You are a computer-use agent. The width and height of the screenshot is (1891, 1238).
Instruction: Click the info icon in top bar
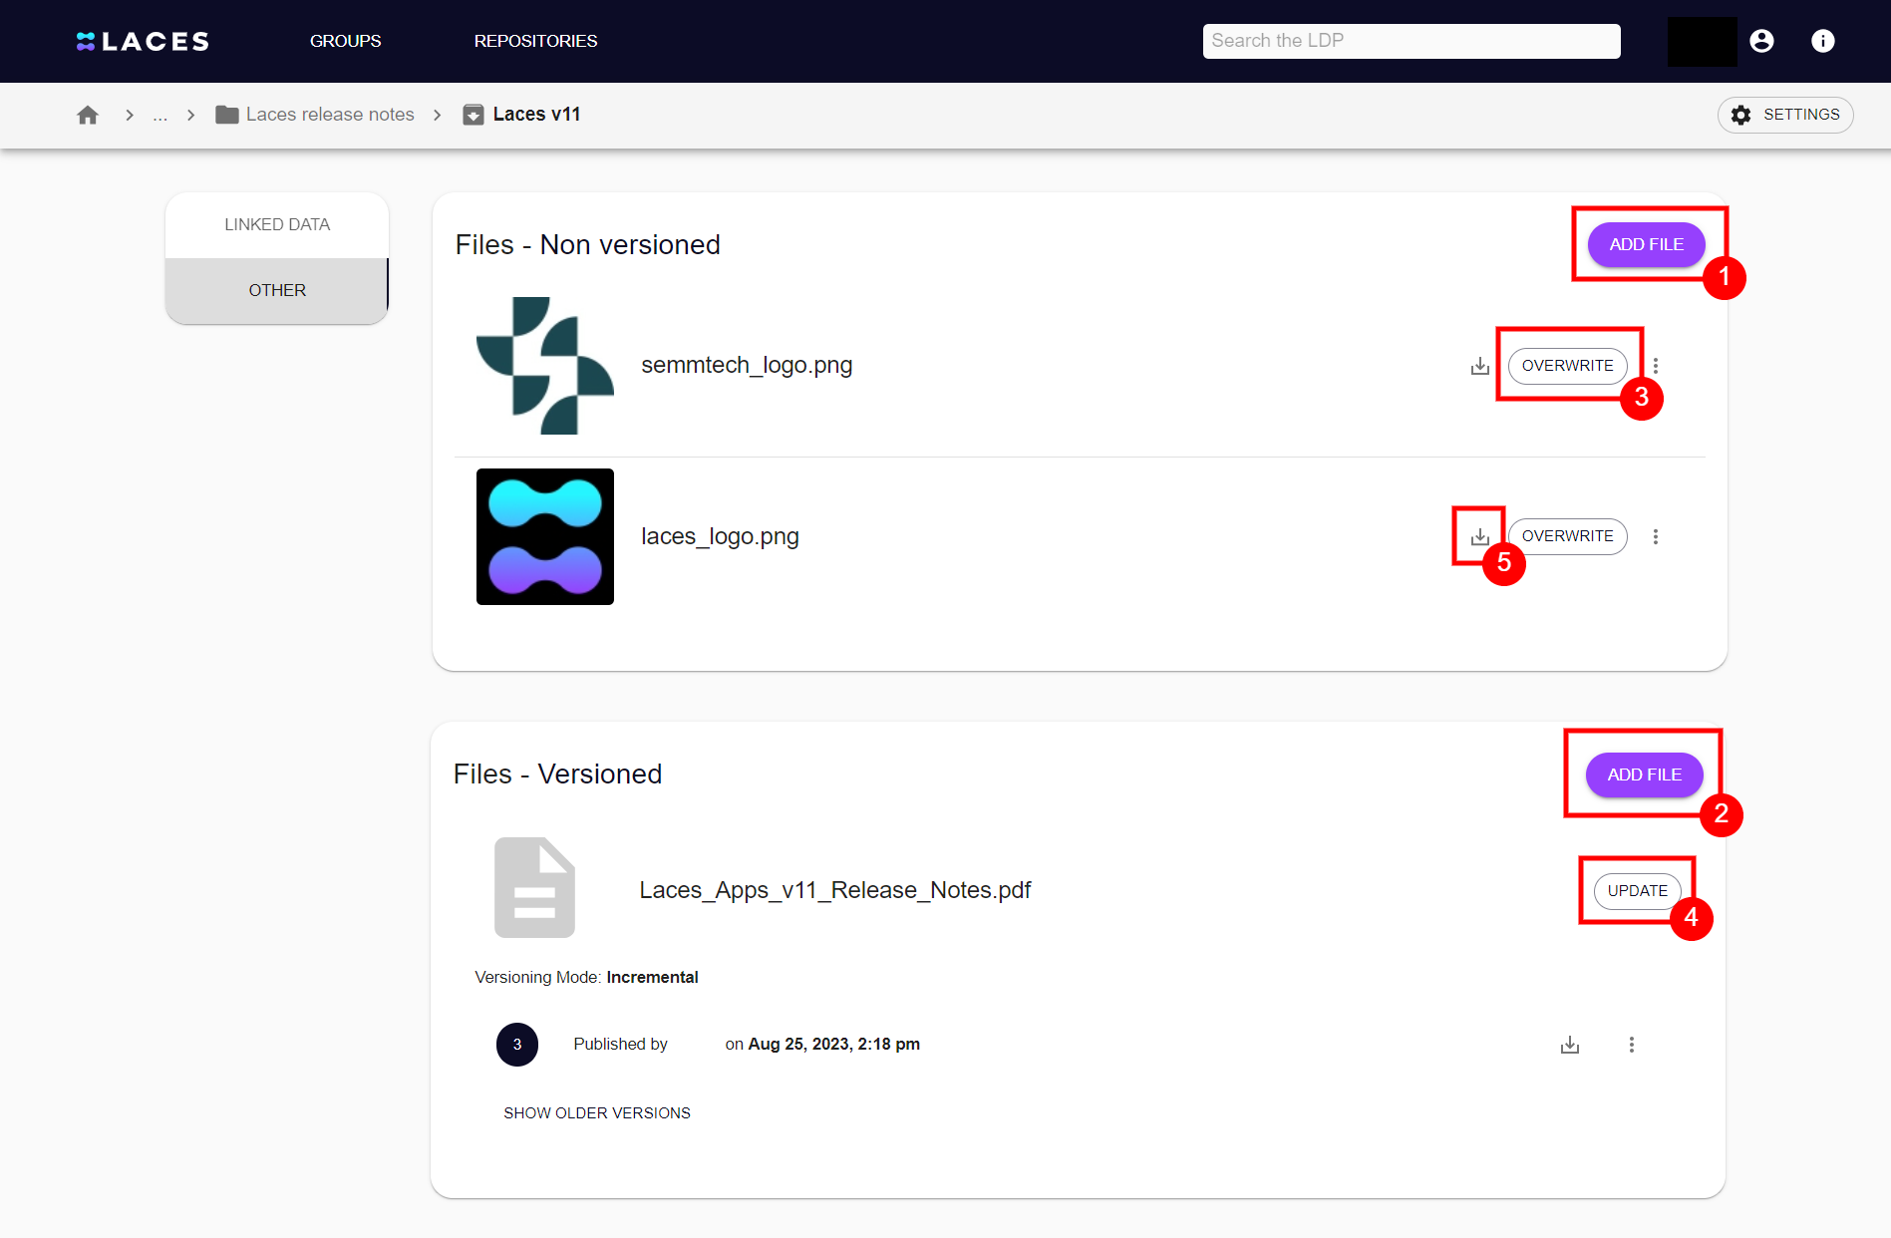pyautogui.click(x=1822, y=41)
